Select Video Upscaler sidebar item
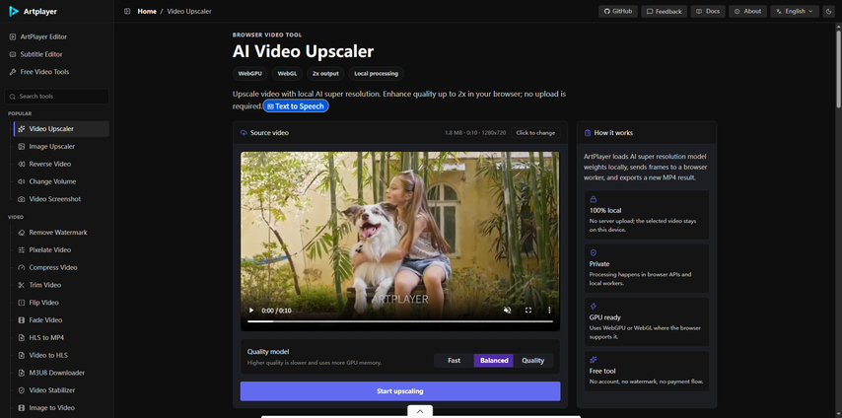 pyautogui.click(x=61, y=129)
